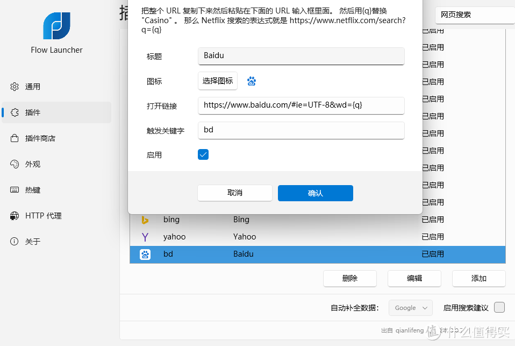Image resolution: width=515 pixels, height=346 pixels.
Task: Click the Bing icon in list
Action: 145,220
